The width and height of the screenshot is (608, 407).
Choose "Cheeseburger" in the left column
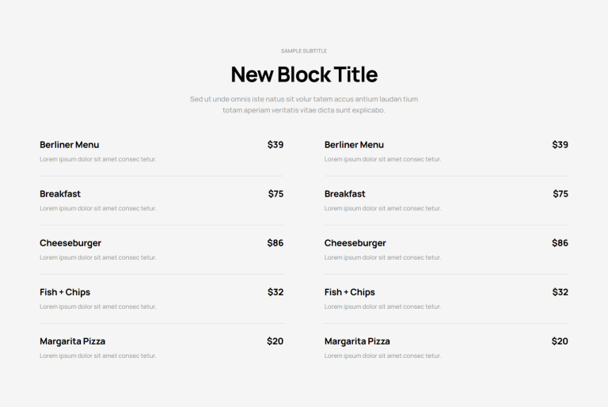coord(70,243)
